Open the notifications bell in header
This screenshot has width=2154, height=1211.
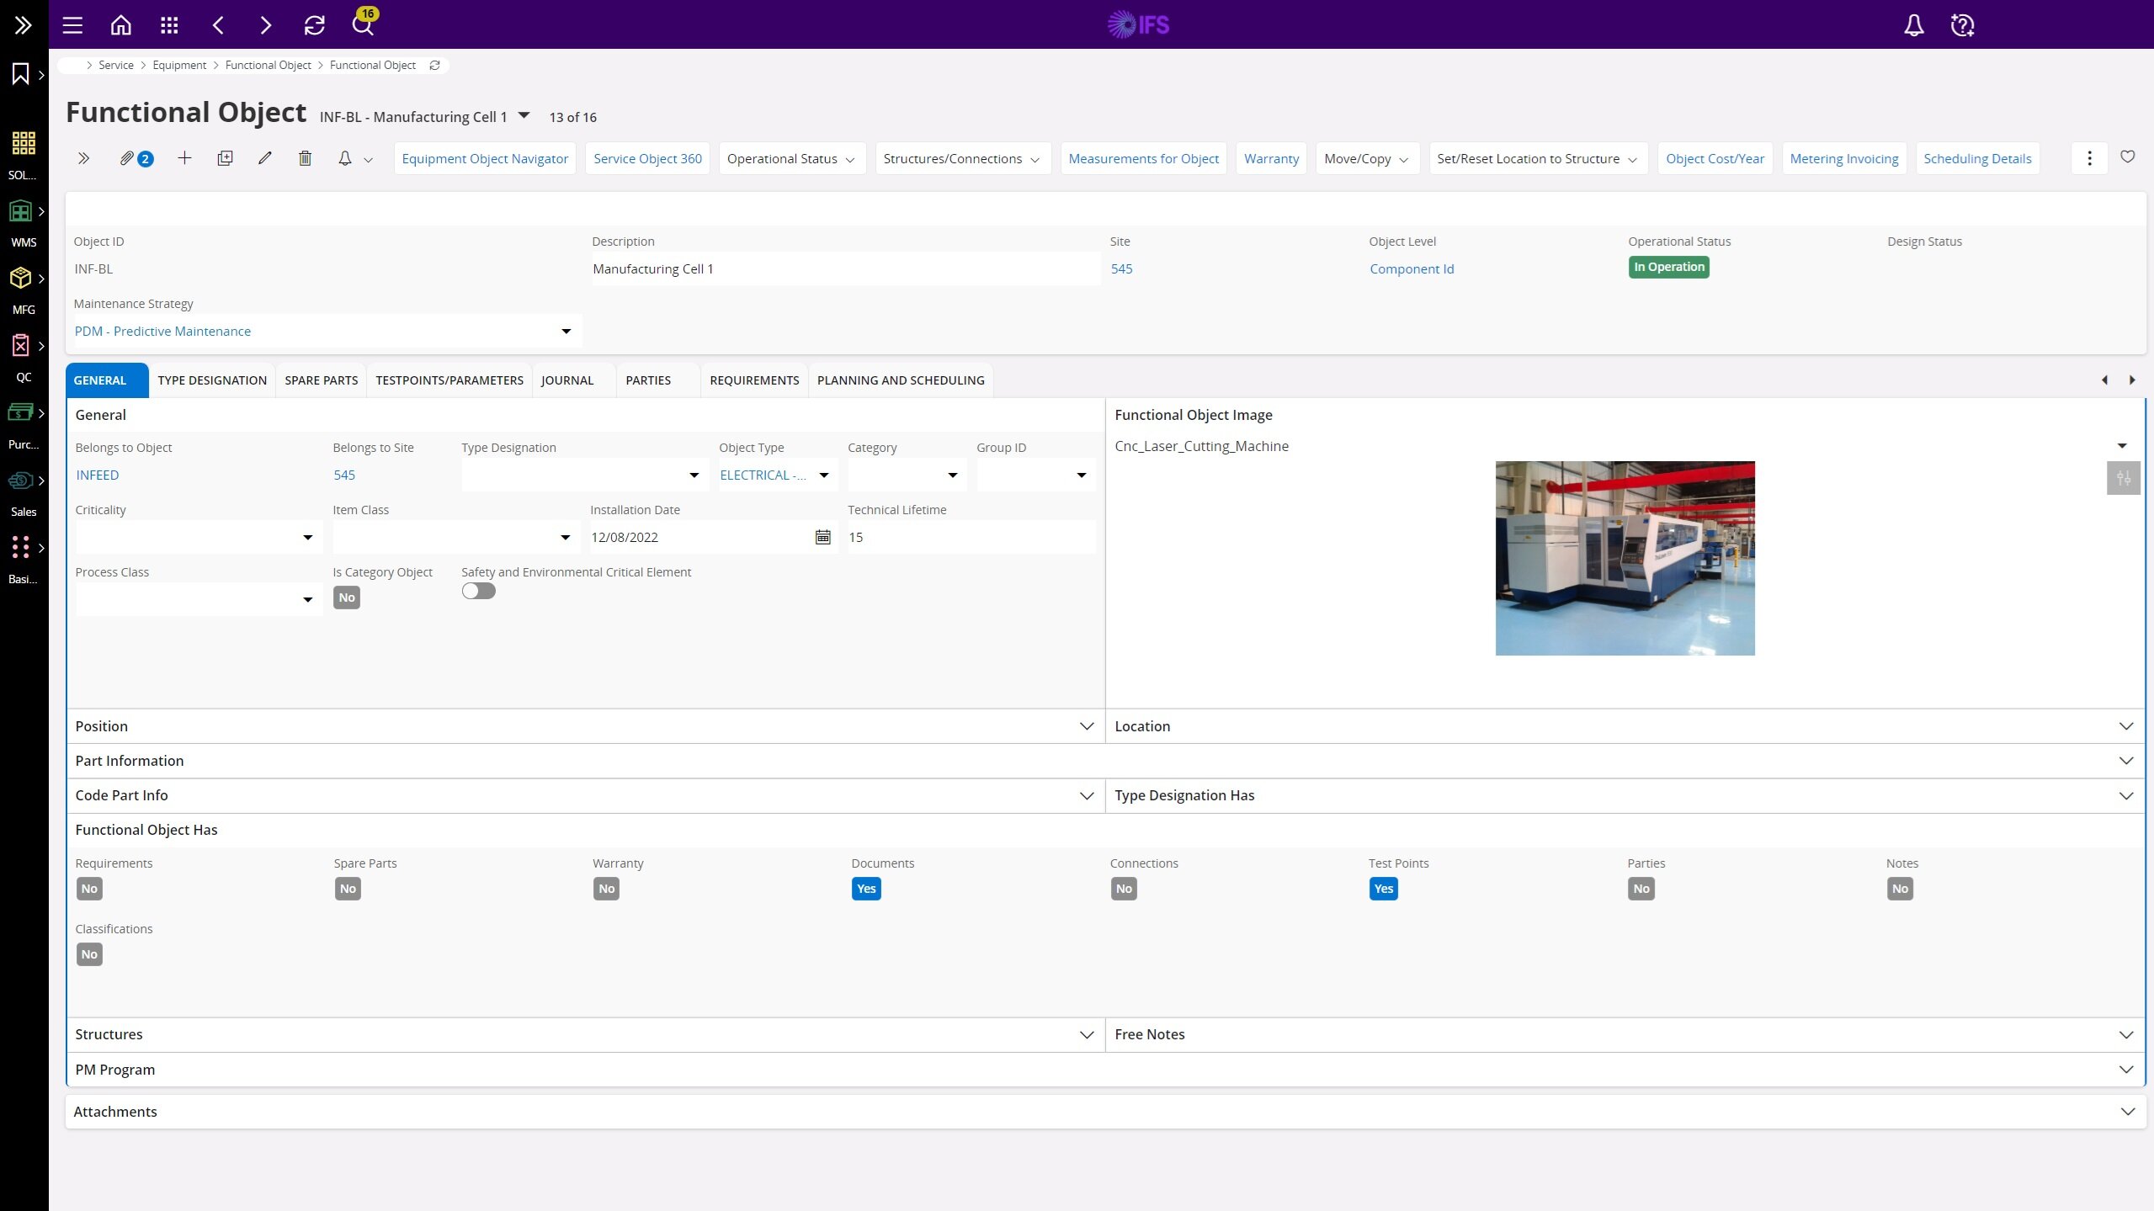1913,25
